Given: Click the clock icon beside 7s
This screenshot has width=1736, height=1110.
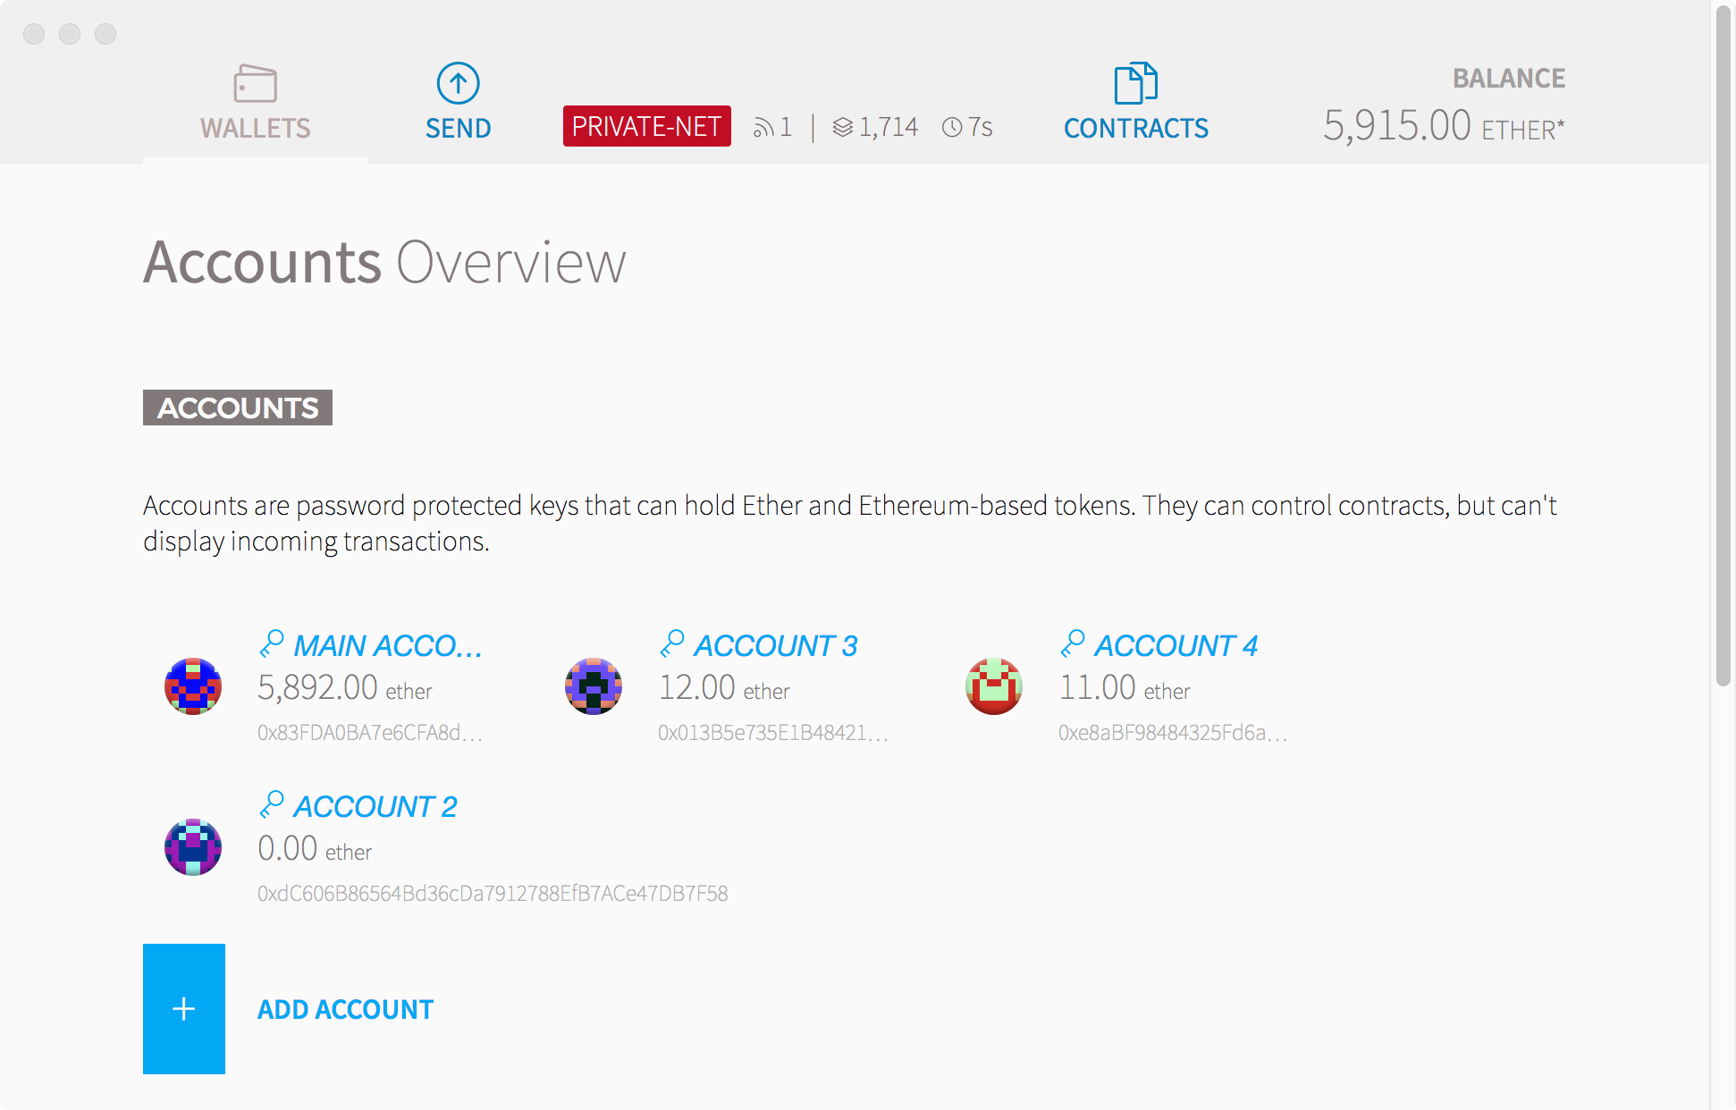Looking at the screenshot, I should (952, 128).
